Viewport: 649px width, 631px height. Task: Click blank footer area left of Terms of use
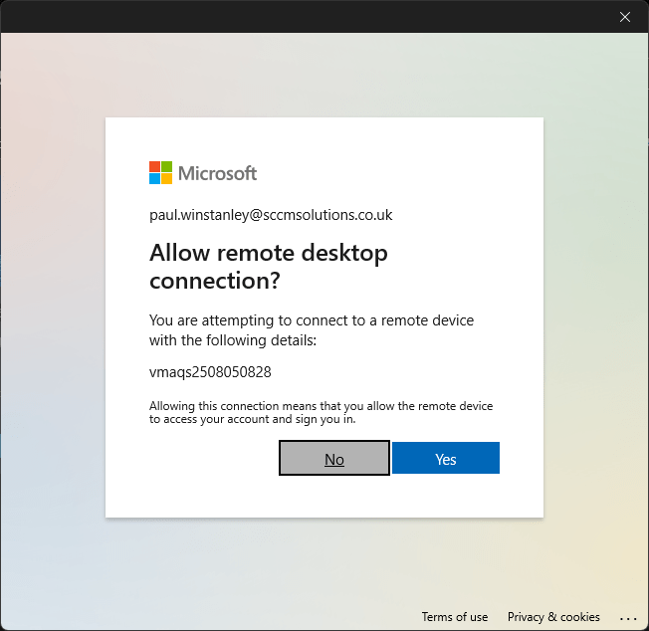tap(199, 617)
